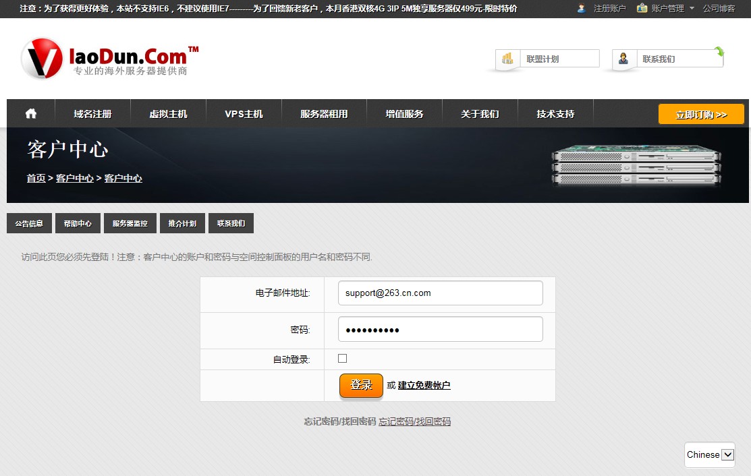Click the 注册账户 text link
751x476 pixels.
tap(610, 8)
